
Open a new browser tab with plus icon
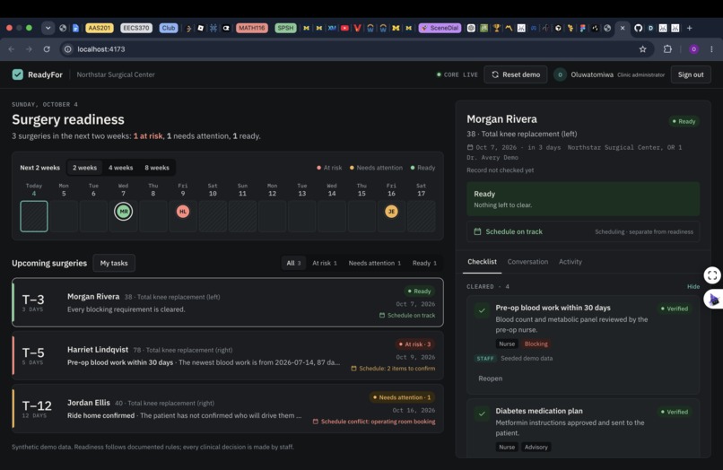(689, 28)
